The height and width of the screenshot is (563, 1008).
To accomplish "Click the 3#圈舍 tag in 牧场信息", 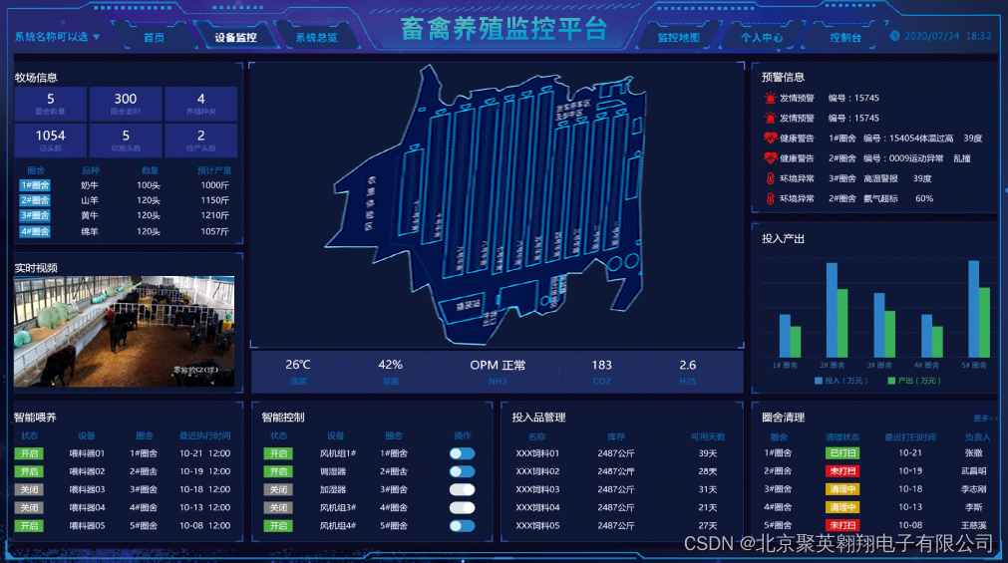I will pos(35,215).
